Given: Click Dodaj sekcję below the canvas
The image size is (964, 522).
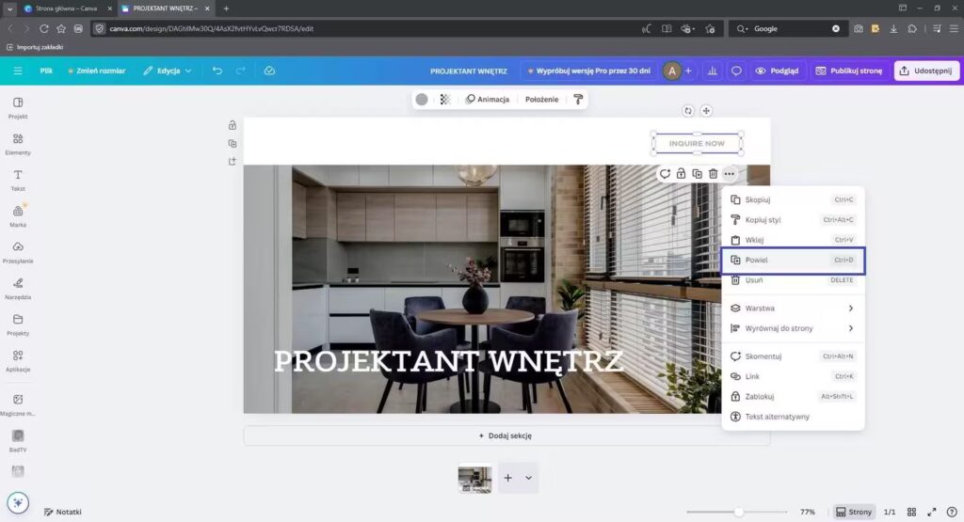Looking at the screenshot, I should 506,435.
